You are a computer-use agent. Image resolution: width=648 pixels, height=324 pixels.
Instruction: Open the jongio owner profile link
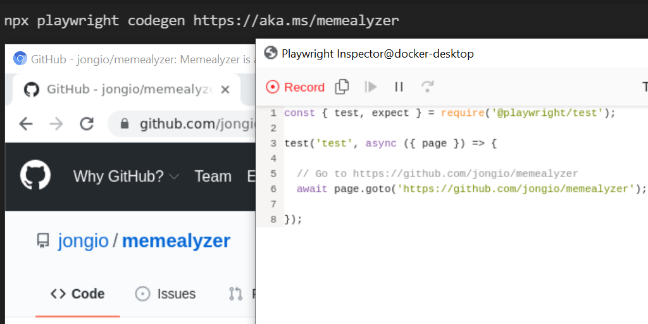point(83,241)
